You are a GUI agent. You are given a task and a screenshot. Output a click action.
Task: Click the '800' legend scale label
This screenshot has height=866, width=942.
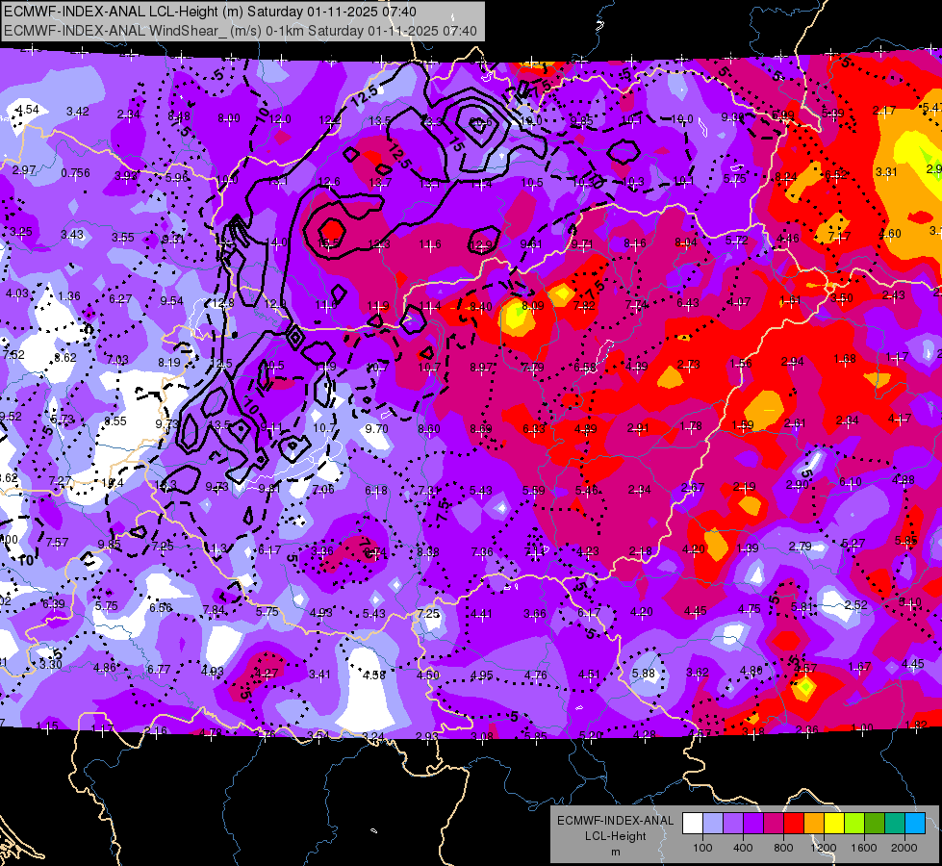coord(783,848)
